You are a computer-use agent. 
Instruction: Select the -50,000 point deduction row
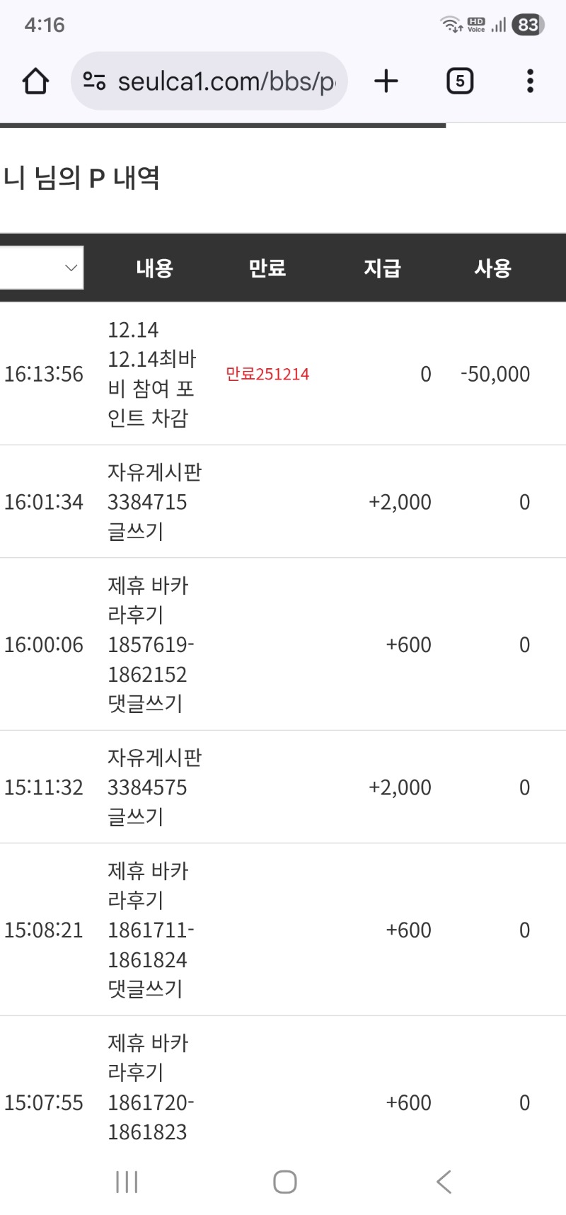pos(495,374)
